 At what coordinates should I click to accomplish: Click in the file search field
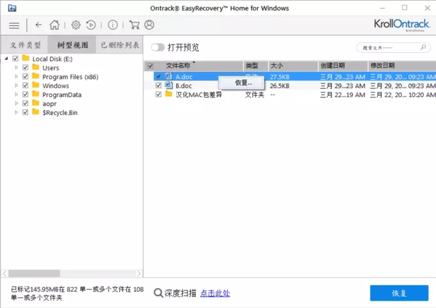pos(393,48)
